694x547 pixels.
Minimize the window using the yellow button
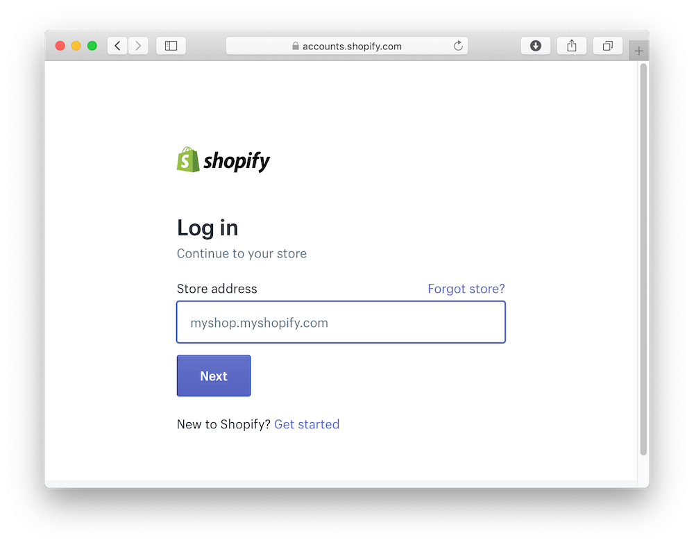(x=76, y=46)
